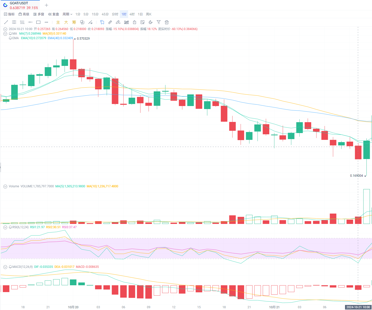The height and width of the screenshot is (310, 372).
Task: Add a new chart tab
Action: [46, 5]
